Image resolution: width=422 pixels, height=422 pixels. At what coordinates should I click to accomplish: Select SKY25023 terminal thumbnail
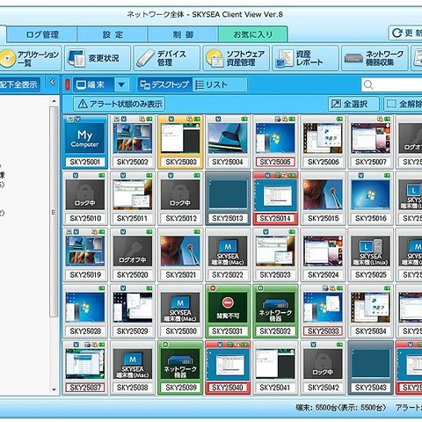275,255
